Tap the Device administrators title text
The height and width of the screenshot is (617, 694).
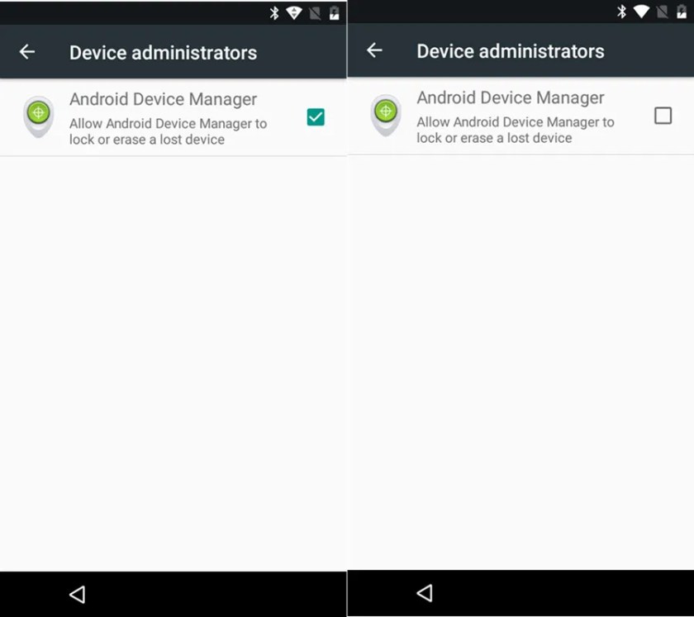(x=163, y=52)
